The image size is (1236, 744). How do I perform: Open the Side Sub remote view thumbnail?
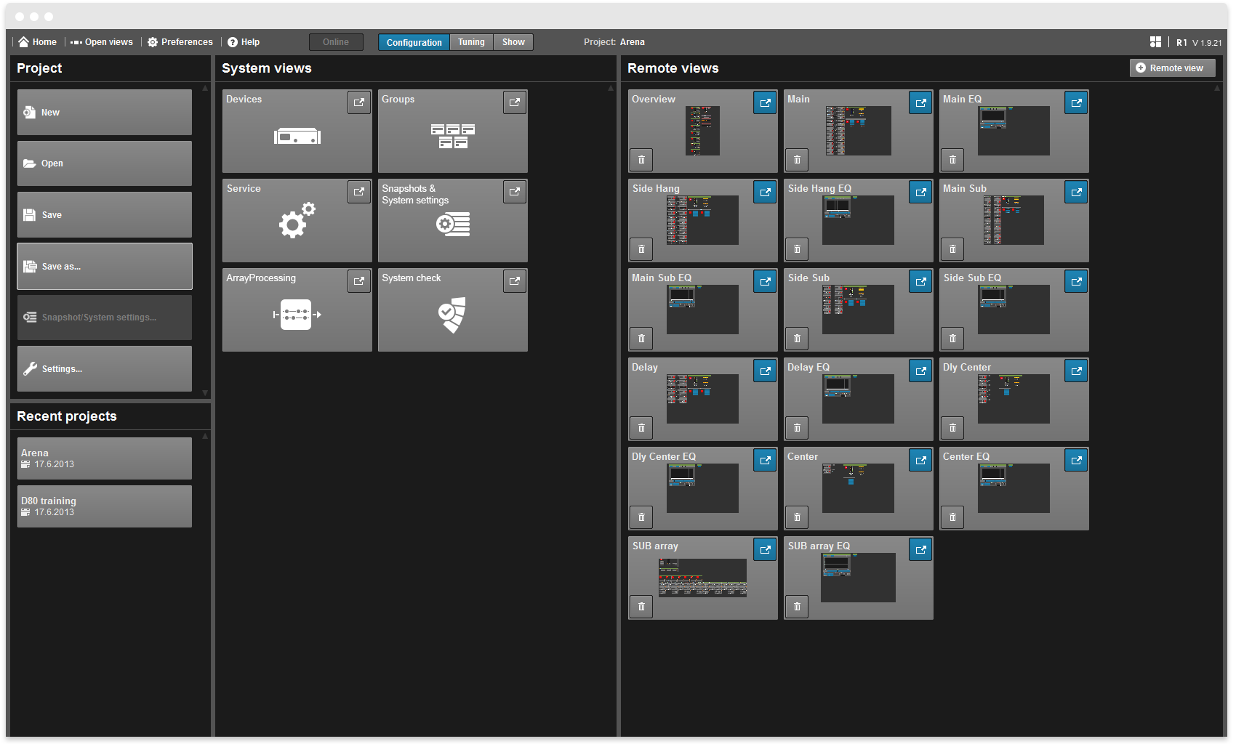pos(858,310)
